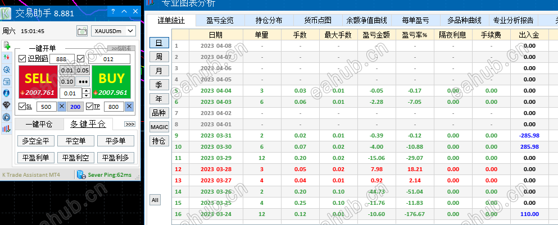Open the blue card sidebar icon

6,81
